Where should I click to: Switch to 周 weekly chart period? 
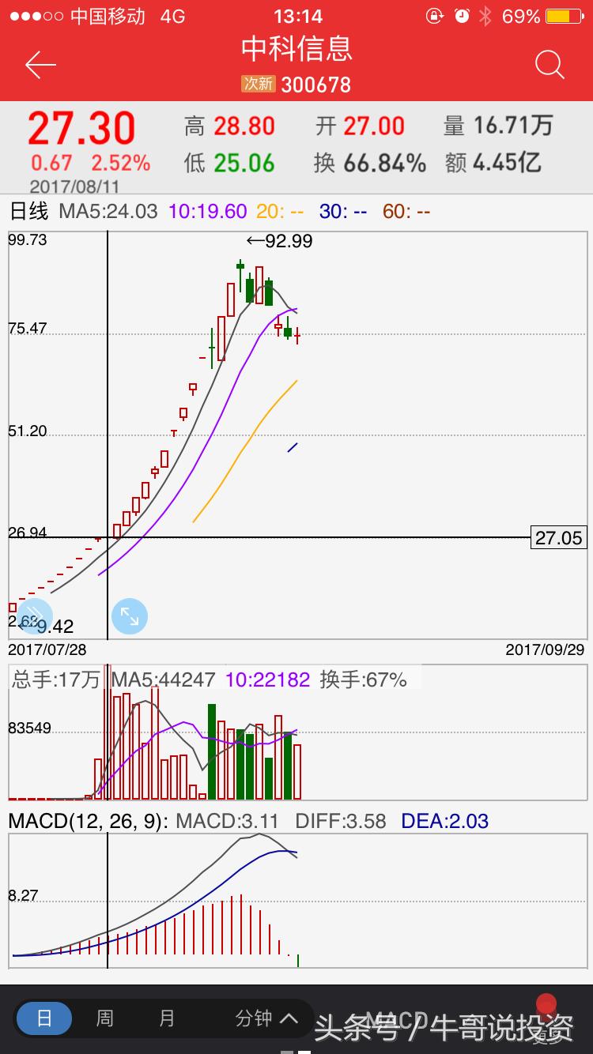tap(104, 1018)
